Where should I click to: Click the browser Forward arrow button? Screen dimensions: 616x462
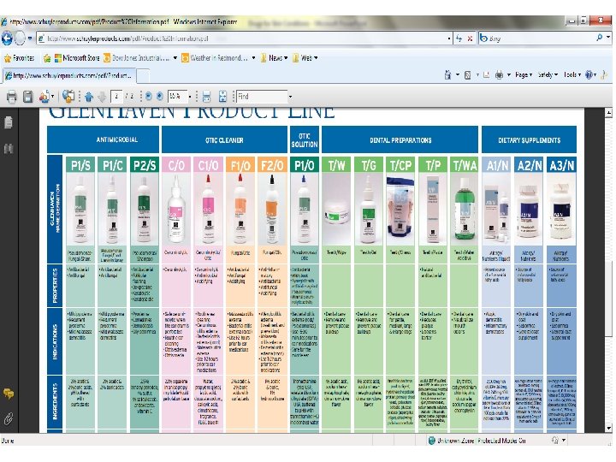click(20, 38)
